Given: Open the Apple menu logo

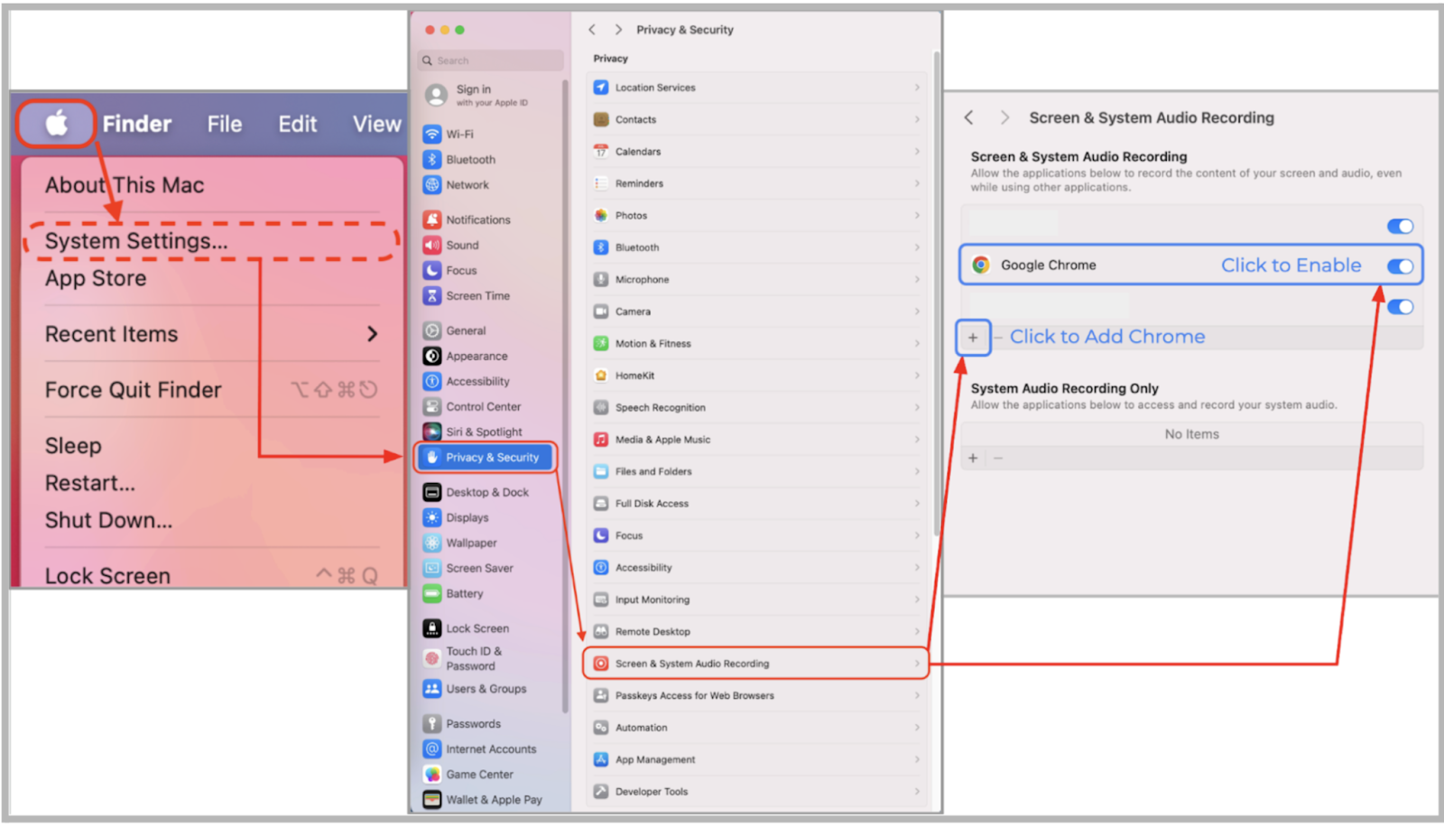Looking at the screenshot, I should click(x=56, y=123).
